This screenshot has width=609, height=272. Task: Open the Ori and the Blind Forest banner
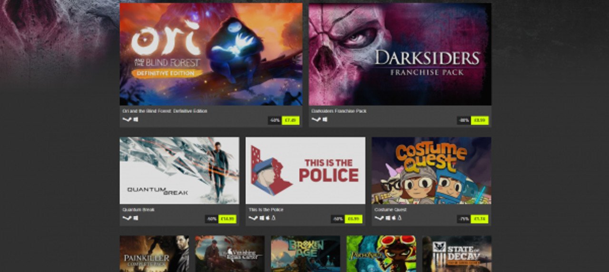click(211, 54)
